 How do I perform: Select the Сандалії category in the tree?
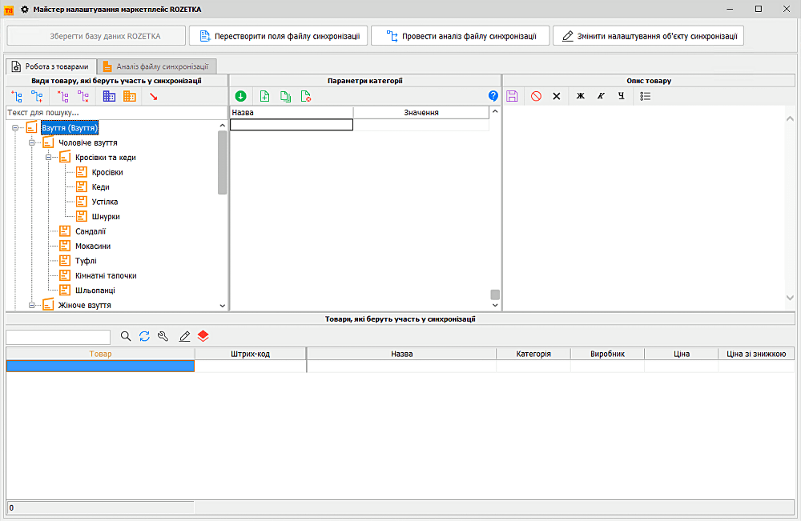tap(91, 231)
